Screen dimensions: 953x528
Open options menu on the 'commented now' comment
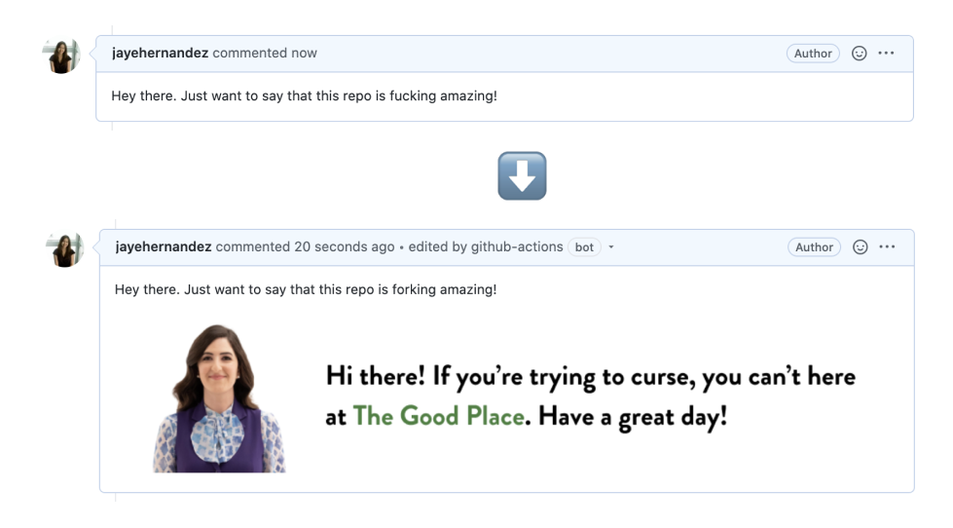(886, 53)
